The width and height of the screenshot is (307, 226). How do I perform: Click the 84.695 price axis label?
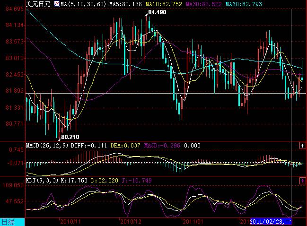15,9
